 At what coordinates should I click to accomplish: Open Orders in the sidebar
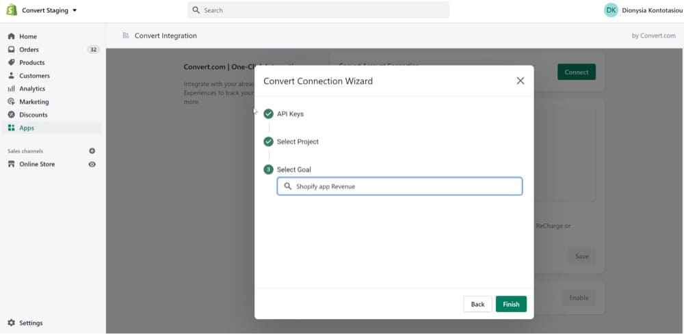click(29, 49)
